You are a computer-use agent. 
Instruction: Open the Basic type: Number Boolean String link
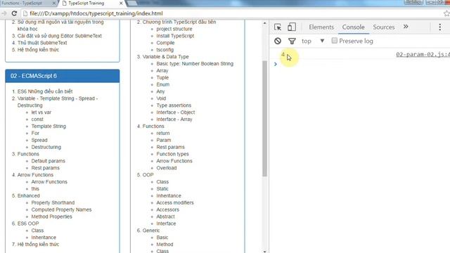[195, 64]
